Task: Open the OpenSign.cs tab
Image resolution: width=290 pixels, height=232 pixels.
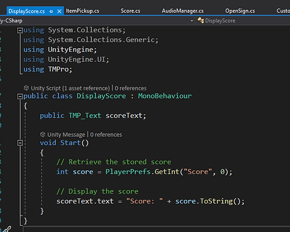Action: pyautogui.click(x=240, y=11)
